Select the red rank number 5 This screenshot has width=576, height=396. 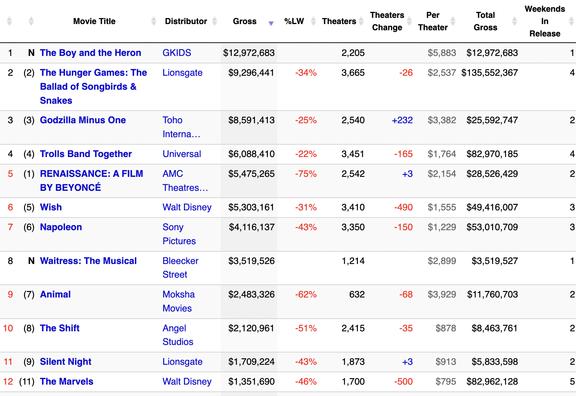point(10,174)
